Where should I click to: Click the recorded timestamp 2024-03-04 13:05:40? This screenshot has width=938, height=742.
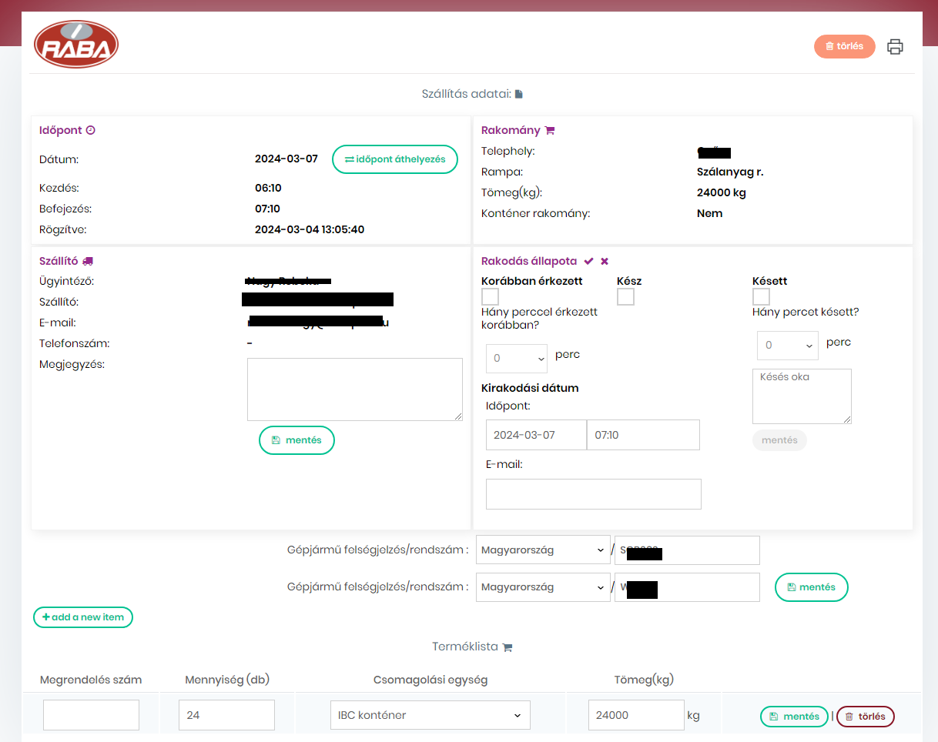[310, 229]
